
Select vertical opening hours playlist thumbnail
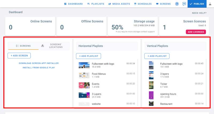coord(151,95)
